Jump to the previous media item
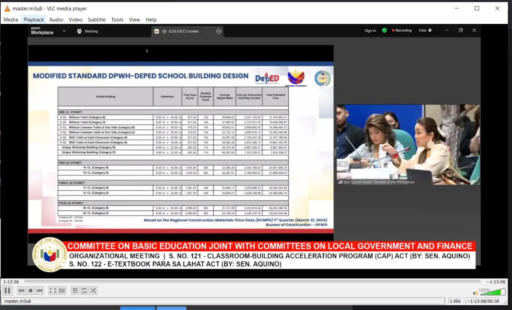Viewport: 512px width, 310px height. [22, 291]
